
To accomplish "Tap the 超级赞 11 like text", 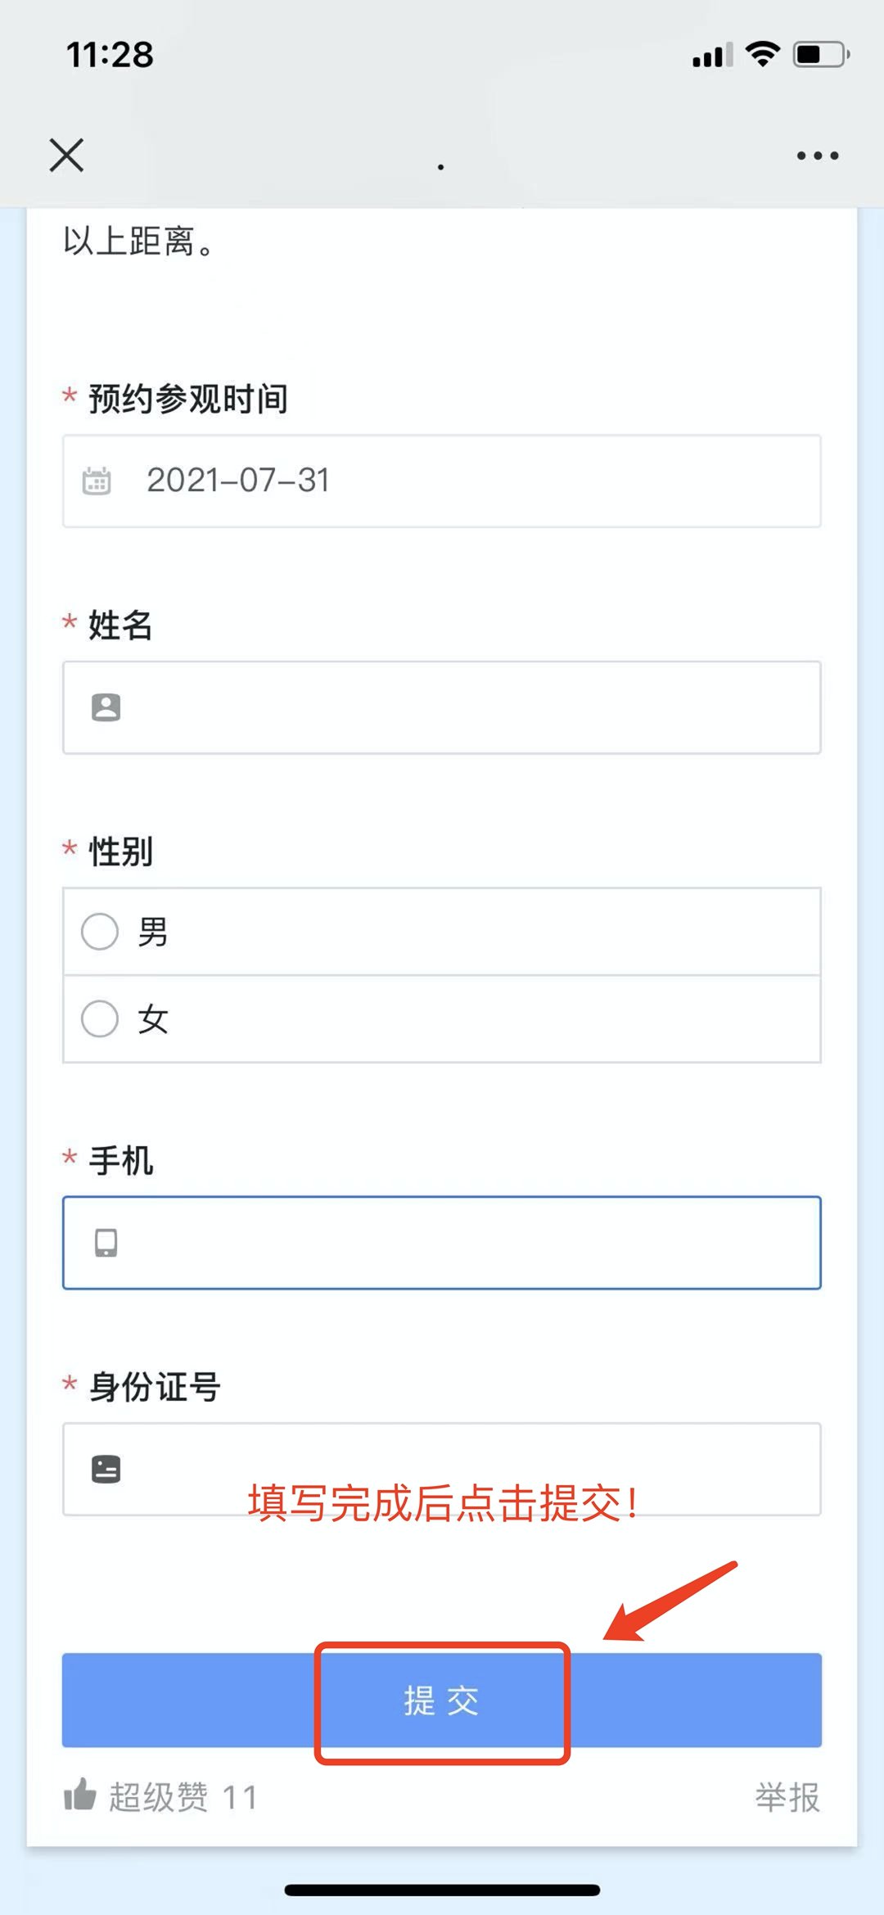I will pyautogui.click(x=183, y=1798).
